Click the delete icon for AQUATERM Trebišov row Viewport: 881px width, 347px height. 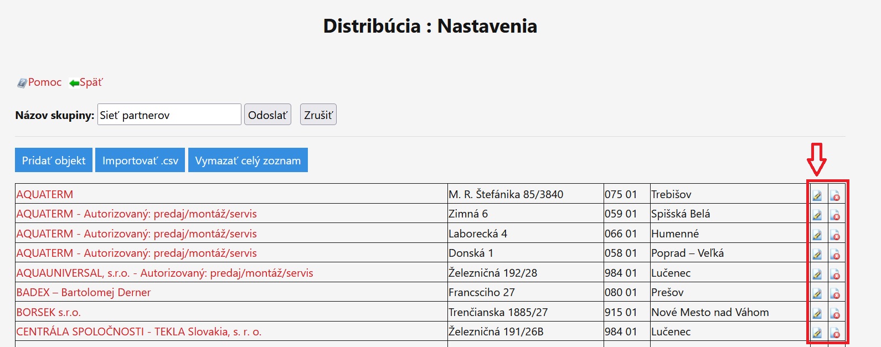pyautogui.click(x=835, y=195)
